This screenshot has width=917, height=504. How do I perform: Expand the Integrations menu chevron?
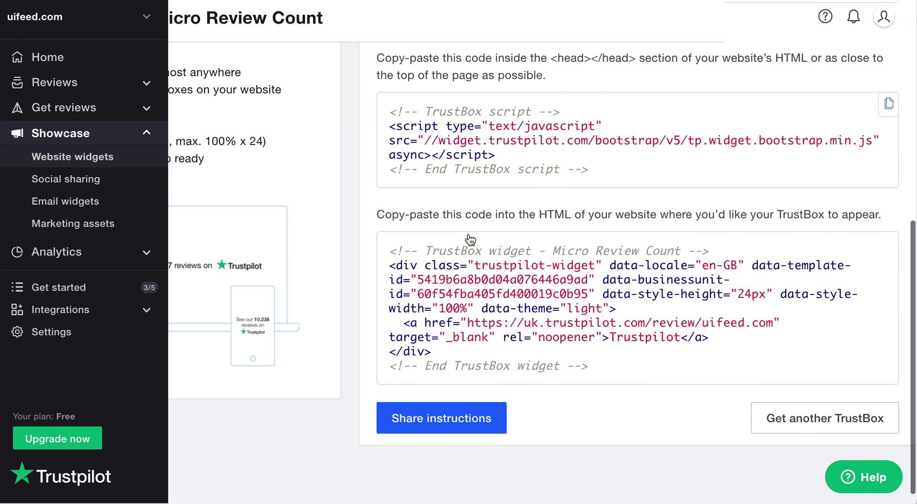147,310
